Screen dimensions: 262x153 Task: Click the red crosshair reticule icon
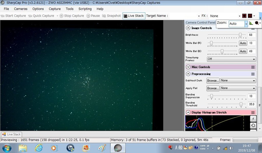click(x=250, y=16)
